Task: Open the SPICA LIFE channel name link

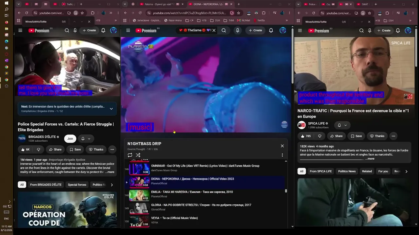Action: coord(316,123)
